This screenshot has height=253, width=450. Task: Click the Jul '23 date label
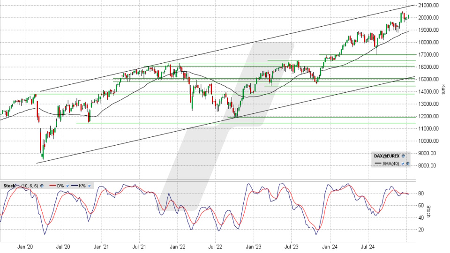(292, 247)
